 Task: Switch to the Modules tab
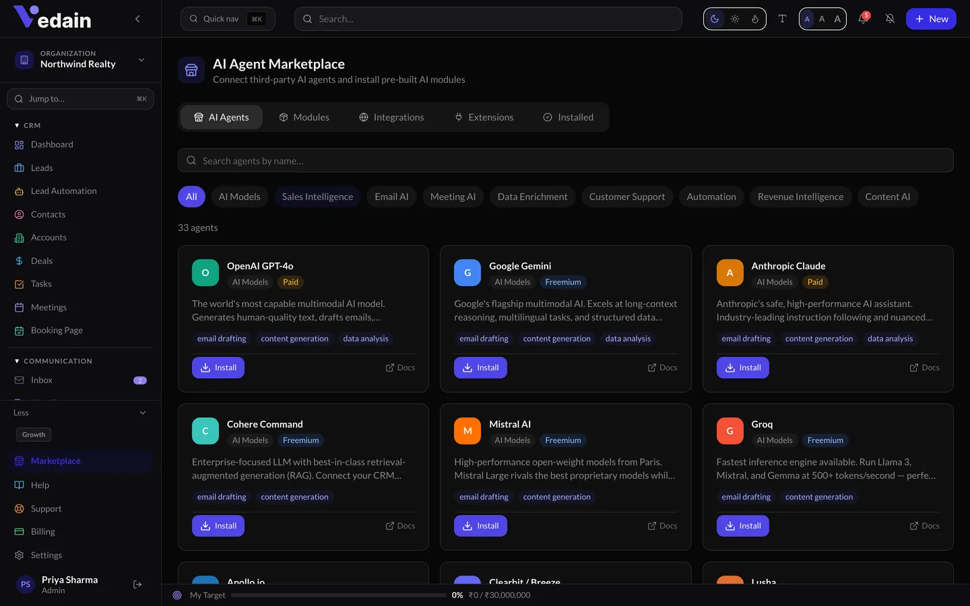point(304,117)
